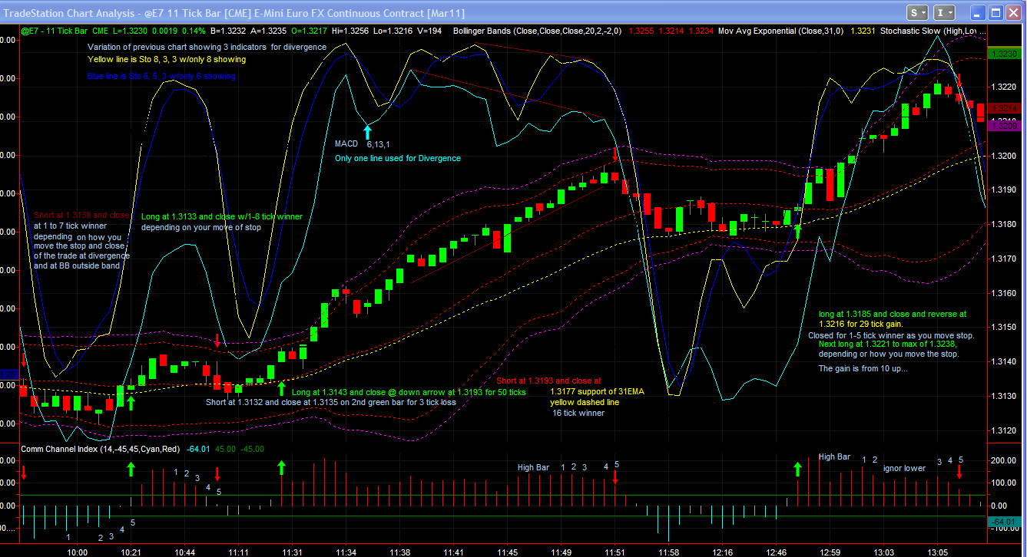
Task: Click the green 1.3230 price marker on axis
Action: [1005, 54]
